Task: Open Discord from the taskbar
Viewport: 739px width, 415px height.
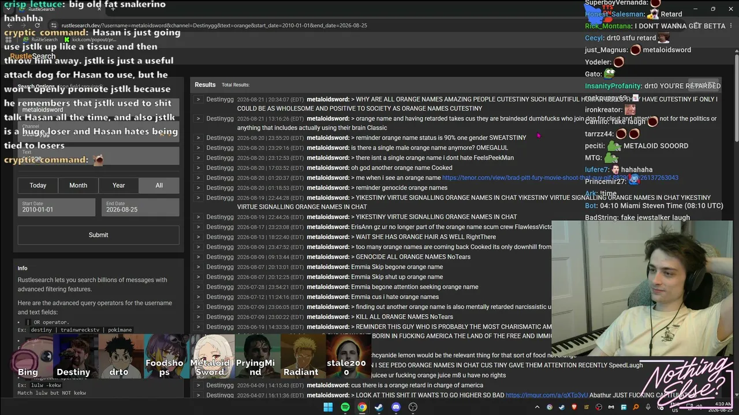Action: [396, 407]
